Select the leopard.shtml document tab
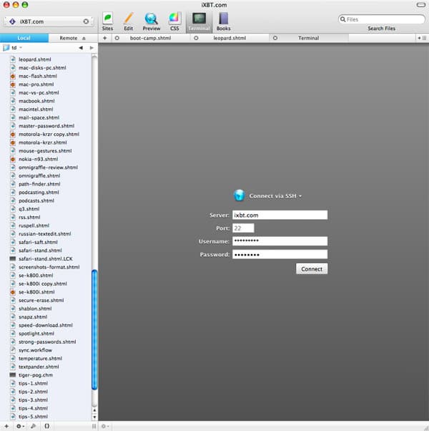 (x=230, y=38)
